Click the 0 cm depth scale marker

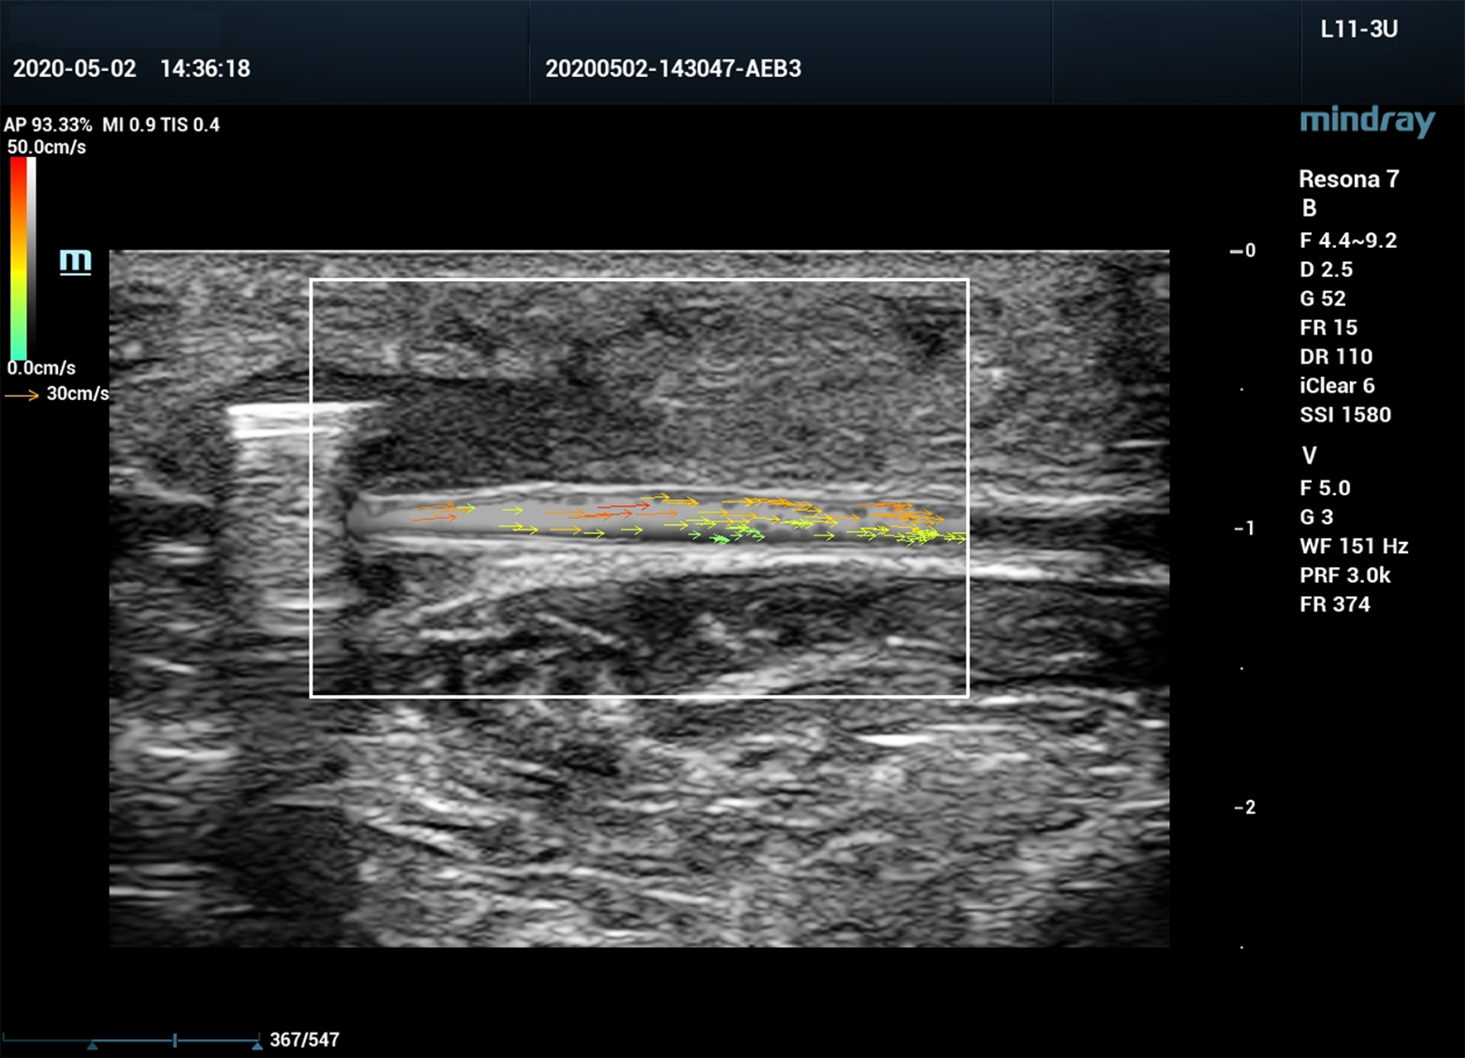tap(1243, 250)
